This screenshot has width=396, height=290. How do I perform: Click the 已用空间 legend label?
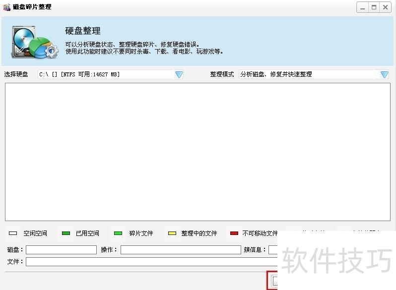point(87,233)
